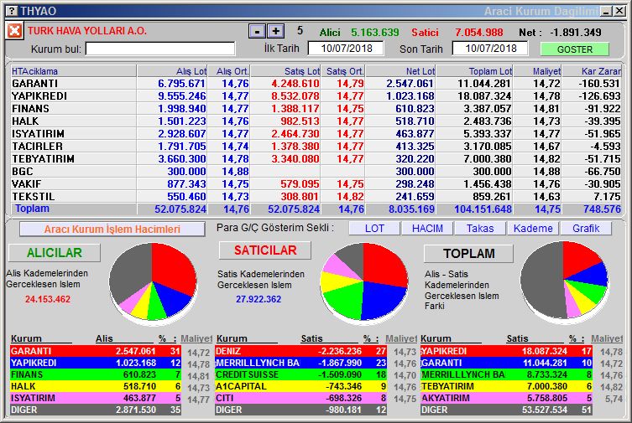
Task: Click red DENIZ row in sellers list
Action: [x=300, y=351]
